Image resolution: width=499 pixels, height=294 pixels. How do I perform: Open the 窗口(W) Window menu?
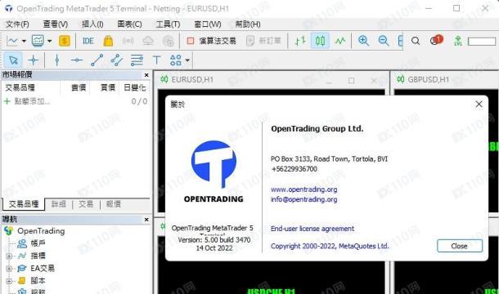[x=208, y=24]
